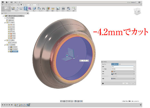Select the Create Sketch toolbar icon

tap(13, 9)
